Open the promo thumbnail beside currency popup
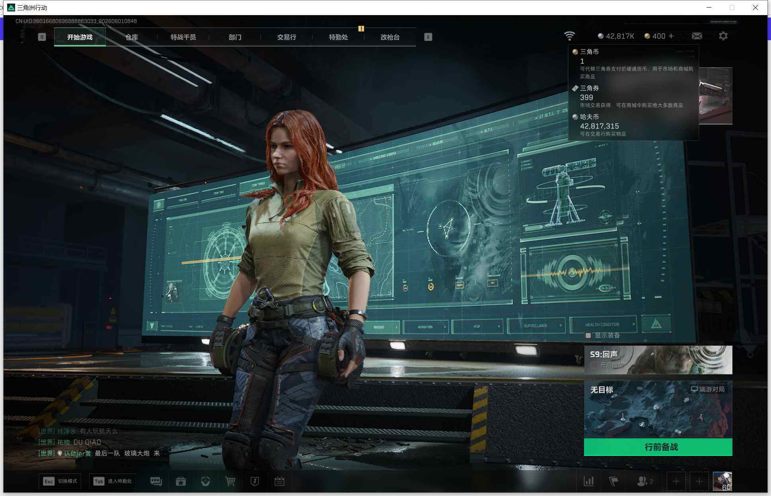Image resolution: width=771 pixels, height=496 pixels. click(716, 95)
